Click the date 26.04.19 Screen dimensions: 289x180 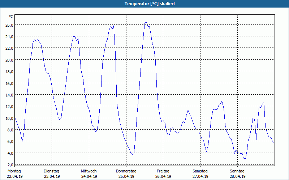(x=163, y=176)
